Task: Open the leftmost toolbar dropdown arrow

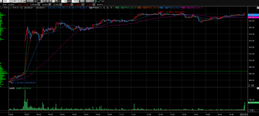Action: [x=1, y=1]
